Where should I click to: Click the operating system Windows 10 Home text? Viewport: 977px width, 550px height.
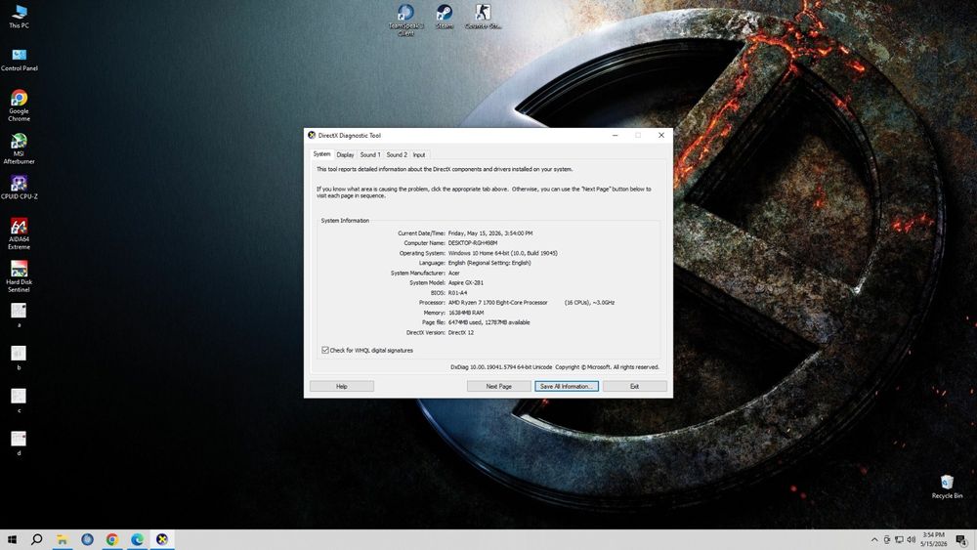(503, 253)
